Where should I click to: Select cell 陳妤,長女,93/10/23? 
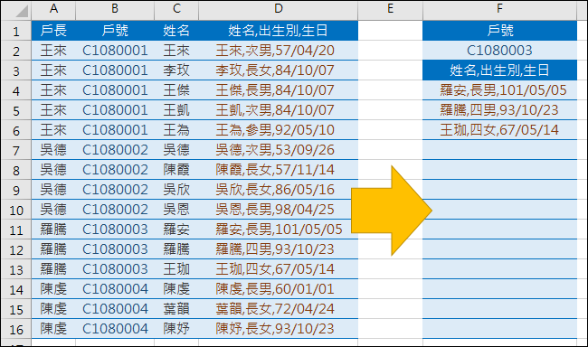pos(279,329)
